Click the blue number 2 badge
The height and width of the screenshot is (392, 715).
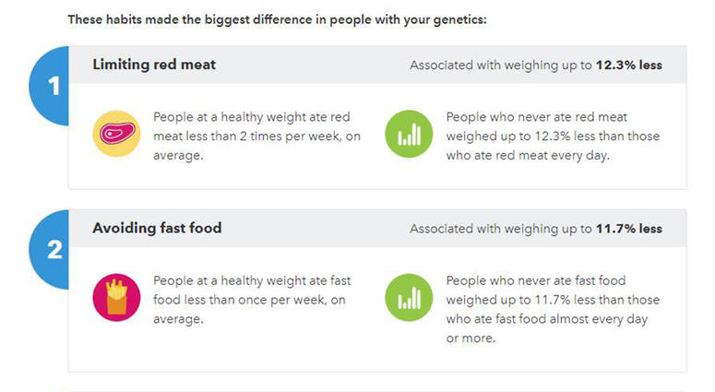(x=49, y=249)
